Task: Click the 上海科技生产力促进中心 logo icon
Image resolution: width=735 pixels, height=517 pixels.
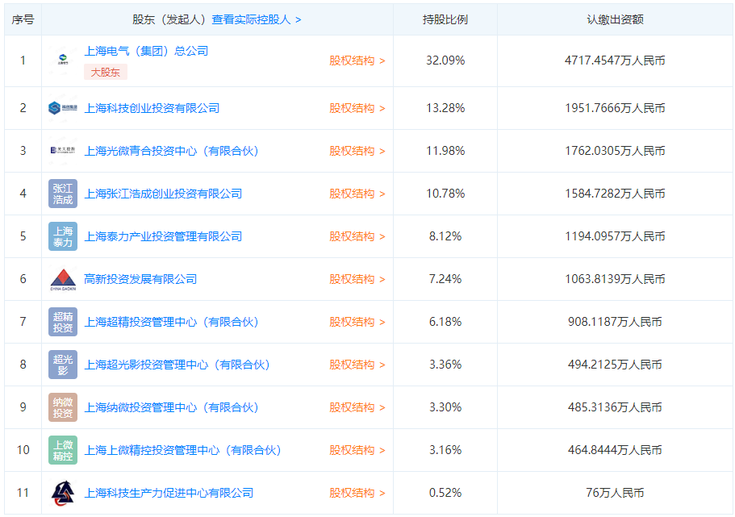Action: (x=63, y=493)
